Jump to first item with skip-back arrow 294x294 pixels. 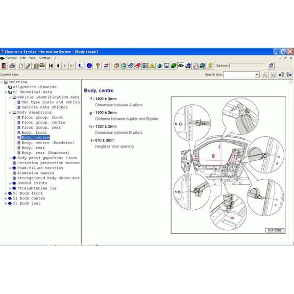point(50,66)
